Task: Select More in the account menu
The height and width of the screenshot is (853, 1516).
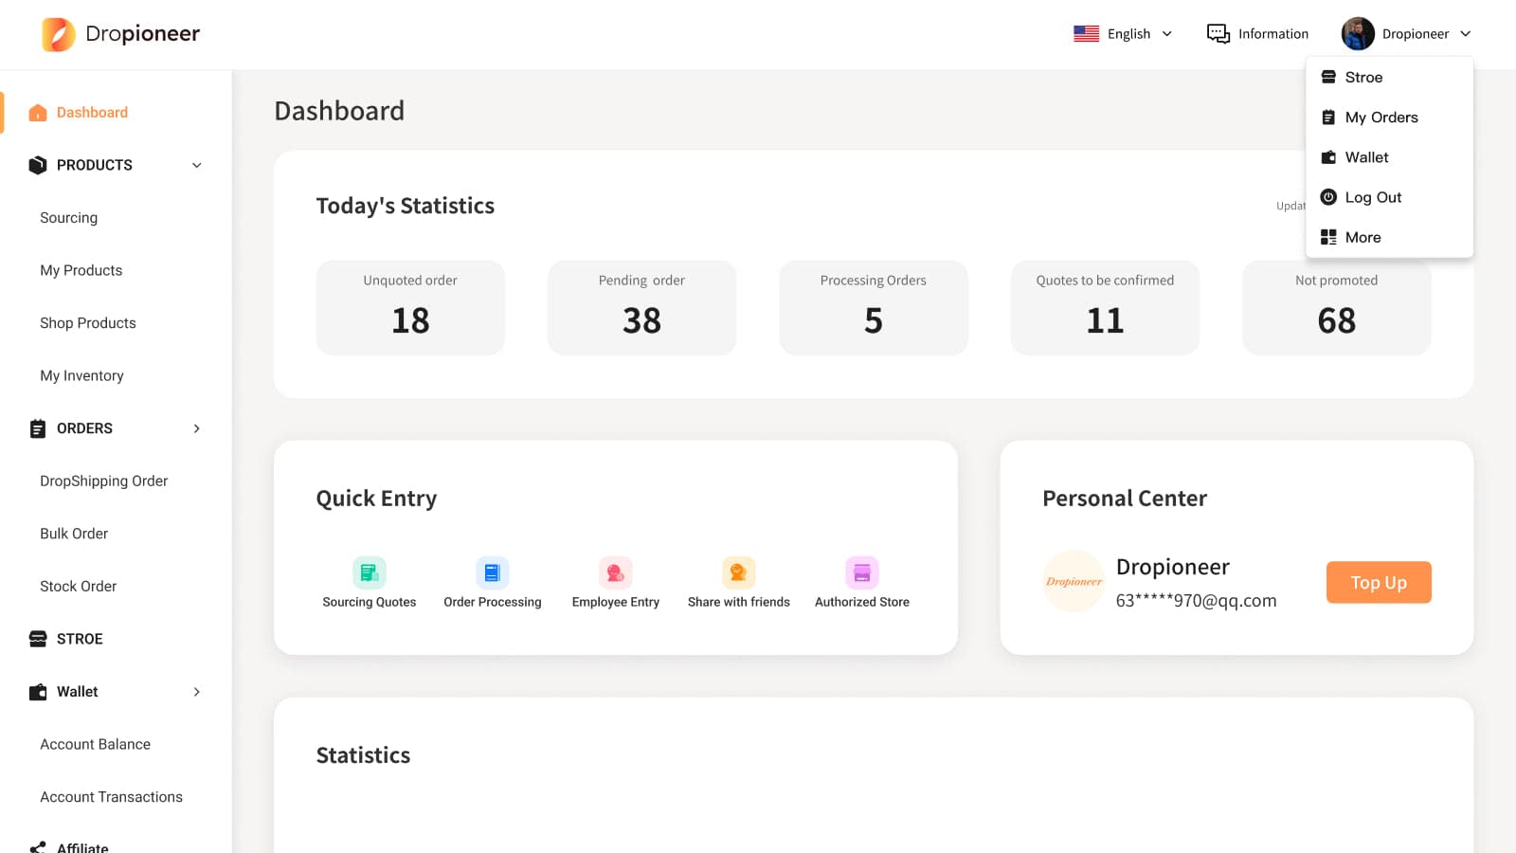Action: (x=1362, y=238)
